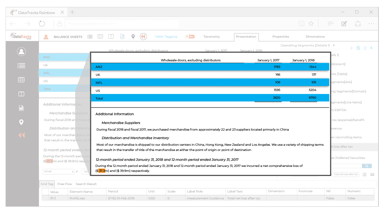
Task: Click the taxonomy search magnifier button
Action: point(367,166)
